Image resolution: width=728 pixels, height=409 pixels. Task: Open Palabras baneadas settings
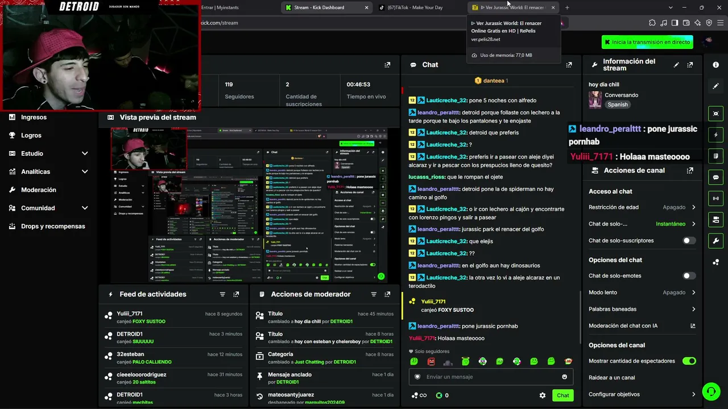[642, 309]
